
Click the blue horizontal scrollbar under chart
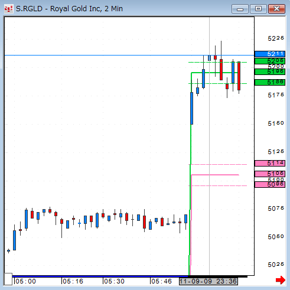(x=100, y=276)
